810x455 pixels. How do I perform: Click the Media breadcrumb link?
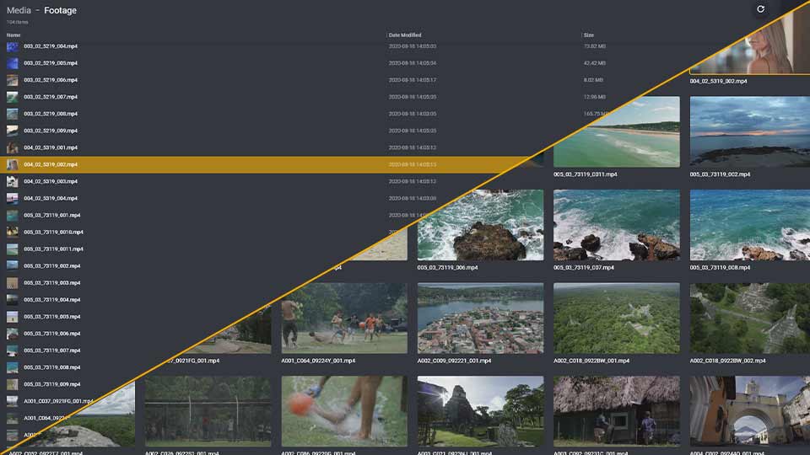pyautogui.click(x=19, y=11)
